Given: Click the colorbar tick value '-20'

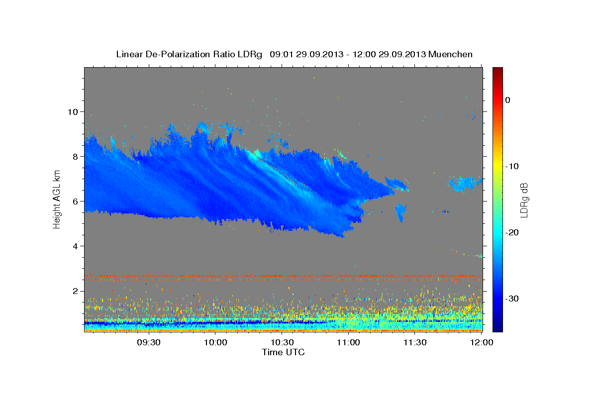Looking at the screenshot, I should 511,232.
